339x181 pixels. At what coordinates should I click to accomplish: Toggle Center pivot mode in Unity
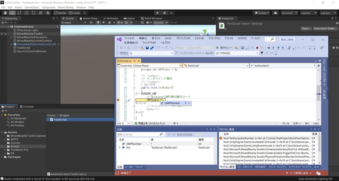[60, 13]
